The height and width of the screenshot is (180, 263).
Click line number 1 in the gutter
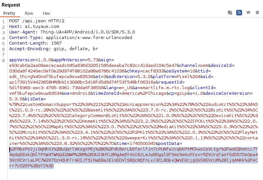[3, 21]
